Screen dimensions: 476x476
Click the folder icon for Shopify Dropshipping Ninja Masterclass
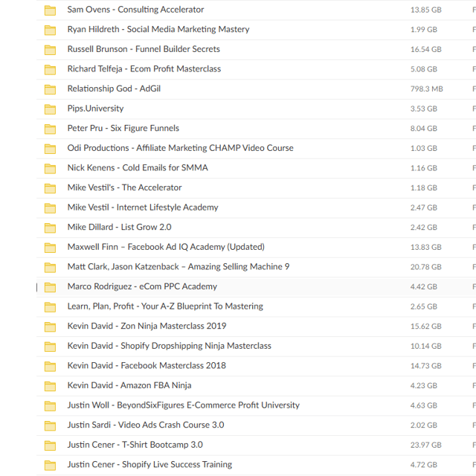point(50,347)
